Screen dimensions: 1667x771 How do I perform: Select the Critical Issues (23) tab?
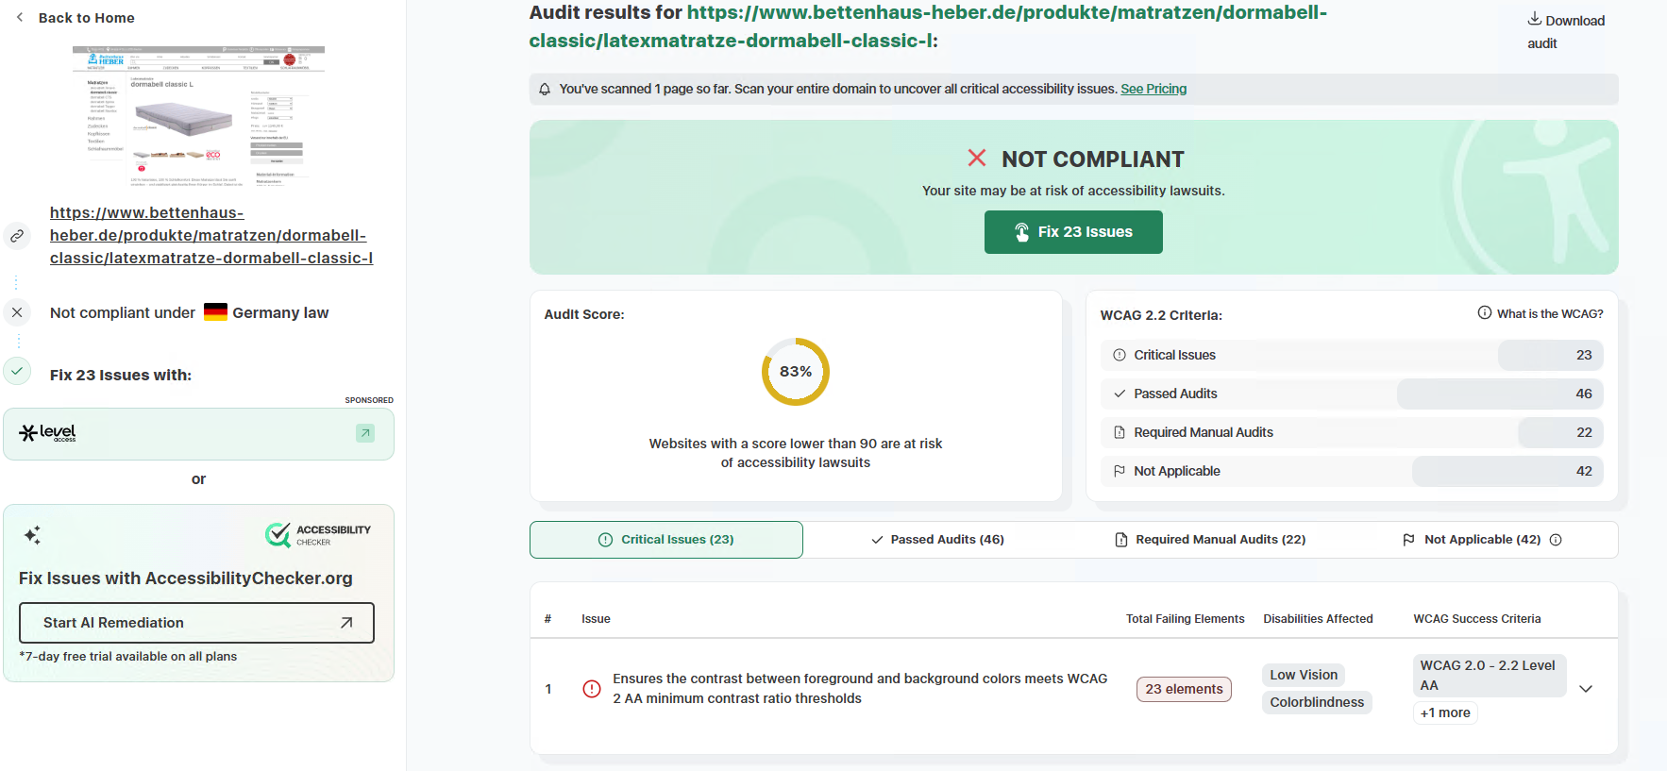[666, 540]
